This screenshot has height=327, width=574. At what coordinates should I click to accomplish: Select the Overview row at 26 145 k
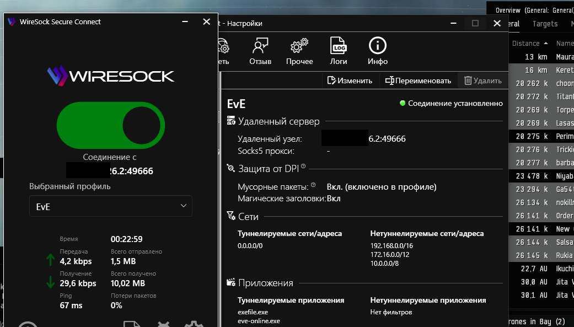[541, 255]
